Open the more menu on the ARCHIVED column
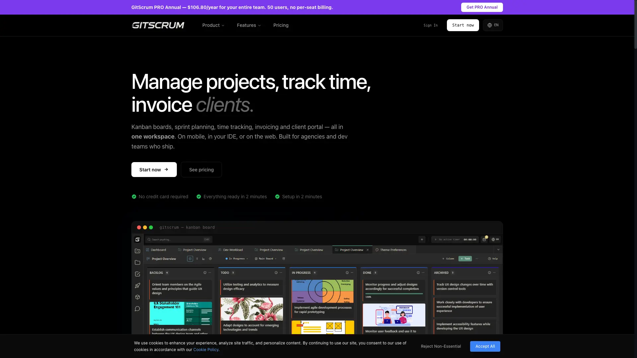The height and width of the screenshot is (358, 637). [494, 272]
